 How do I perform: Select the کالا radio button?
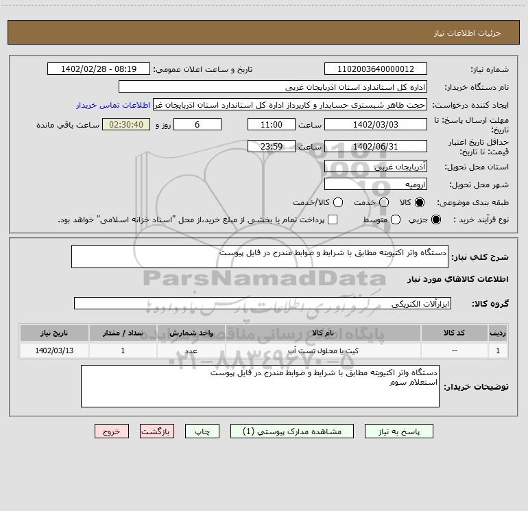coord(420,202)
